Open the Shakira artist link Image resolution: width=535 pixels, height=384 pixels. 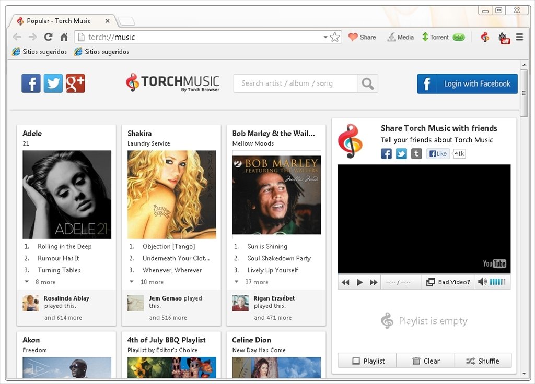(139, 133)
